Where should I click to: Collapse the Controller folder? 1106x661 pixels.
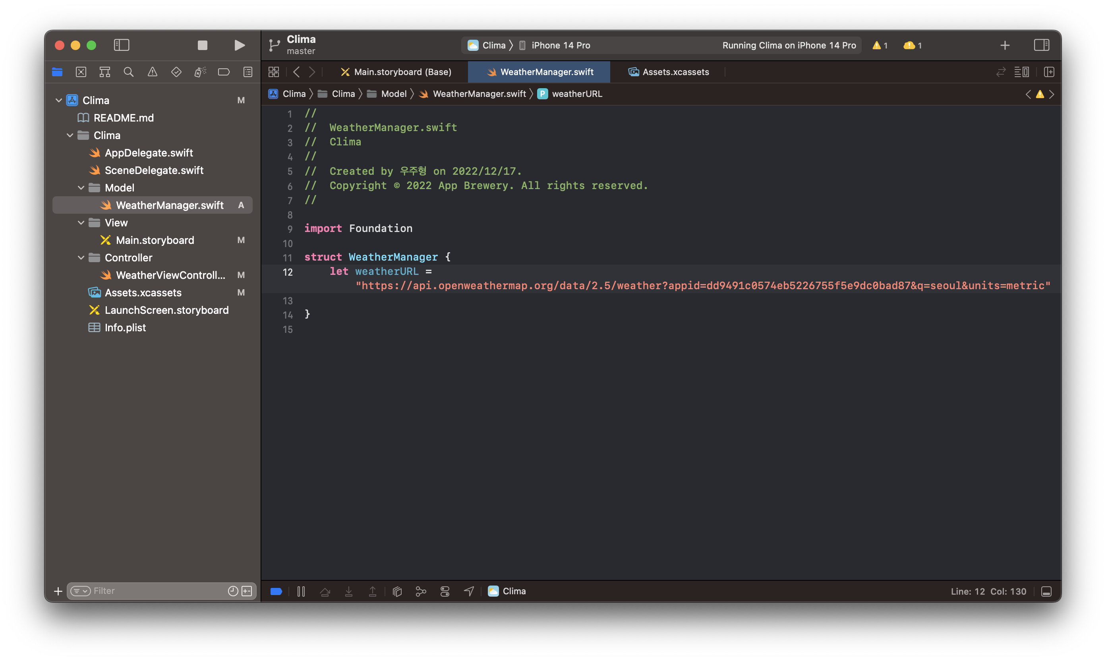point(81,257)
